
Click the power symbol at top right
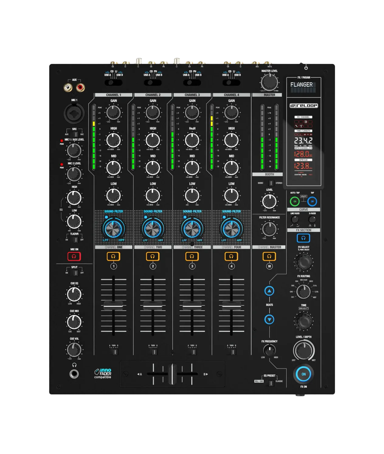point(306,67)
